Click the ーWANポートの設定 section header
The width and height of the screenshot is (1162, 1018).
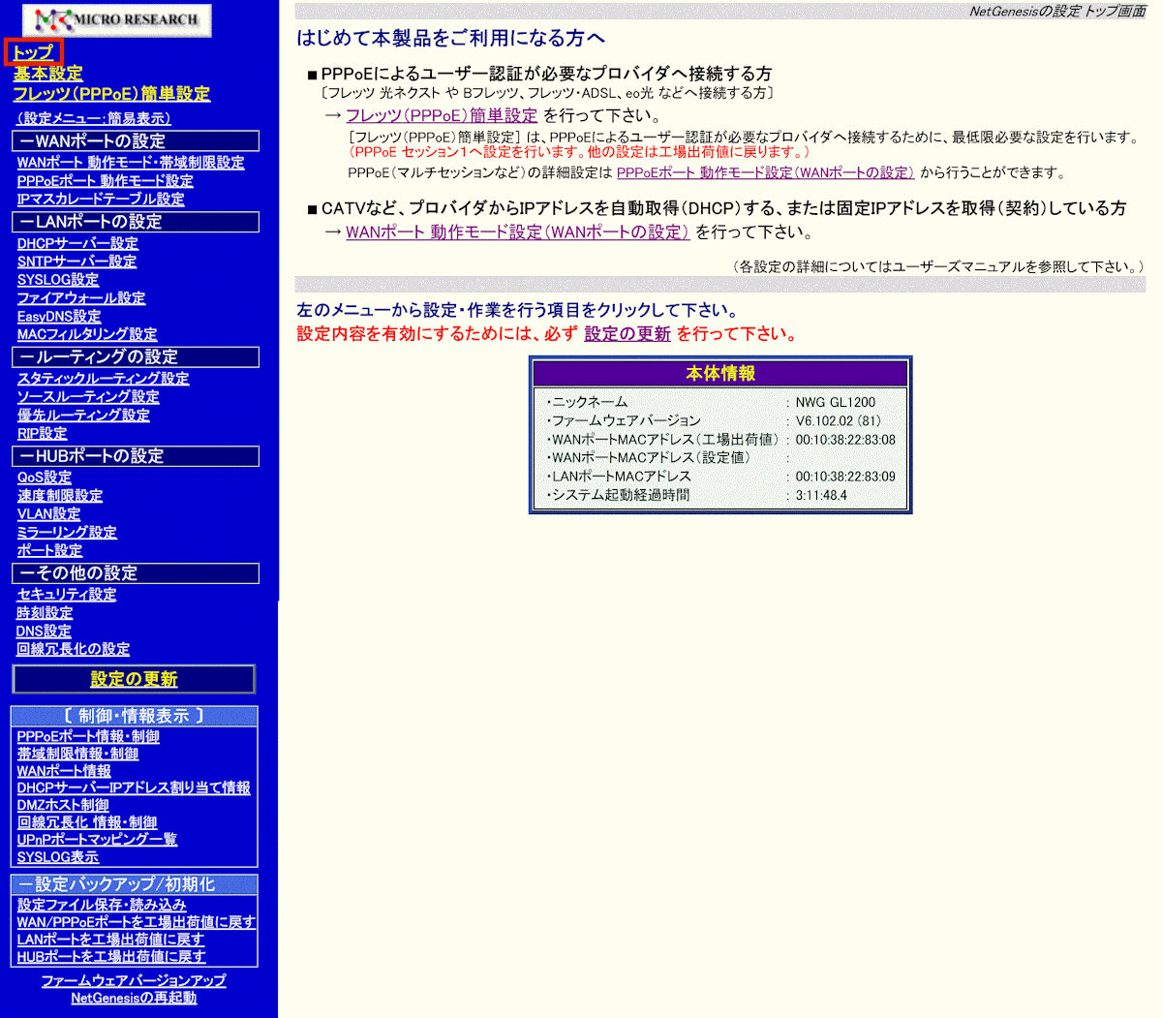(136, 141)
